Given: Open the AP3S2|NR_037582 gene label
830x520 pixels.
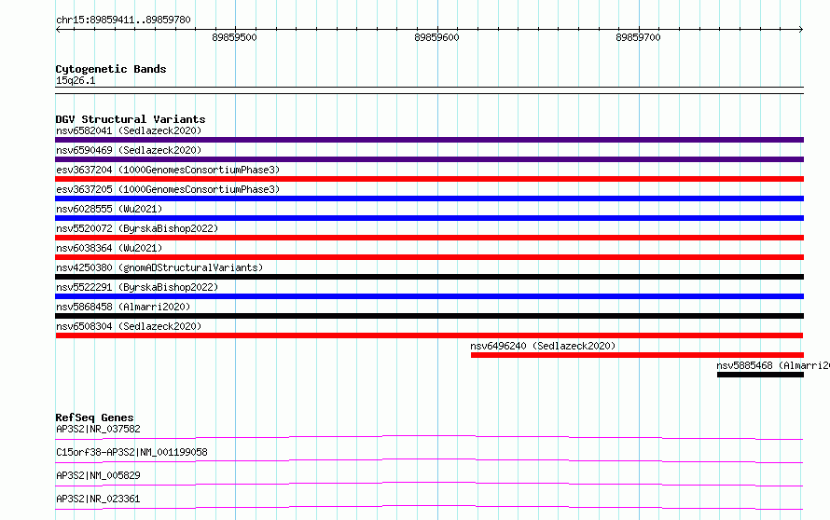Looking at the screenshot, I should (x=98, y=429).
